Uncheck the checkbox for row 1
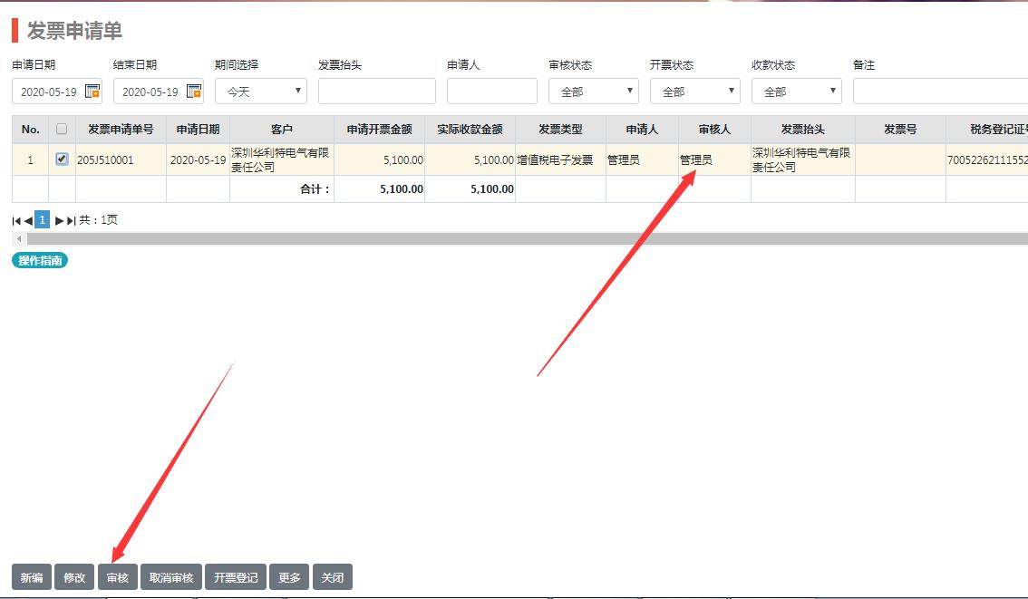Image resolution: width=1028 pixels, height=599 pixels. (62, 159)
